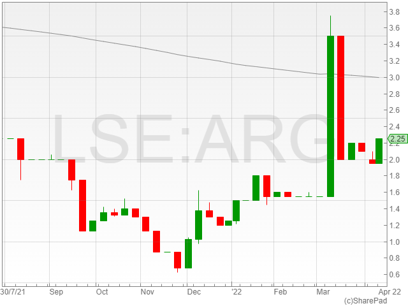Screen dimensions: 408x306
Task: Select the Feb label on date axis
Action: (280, 291)
